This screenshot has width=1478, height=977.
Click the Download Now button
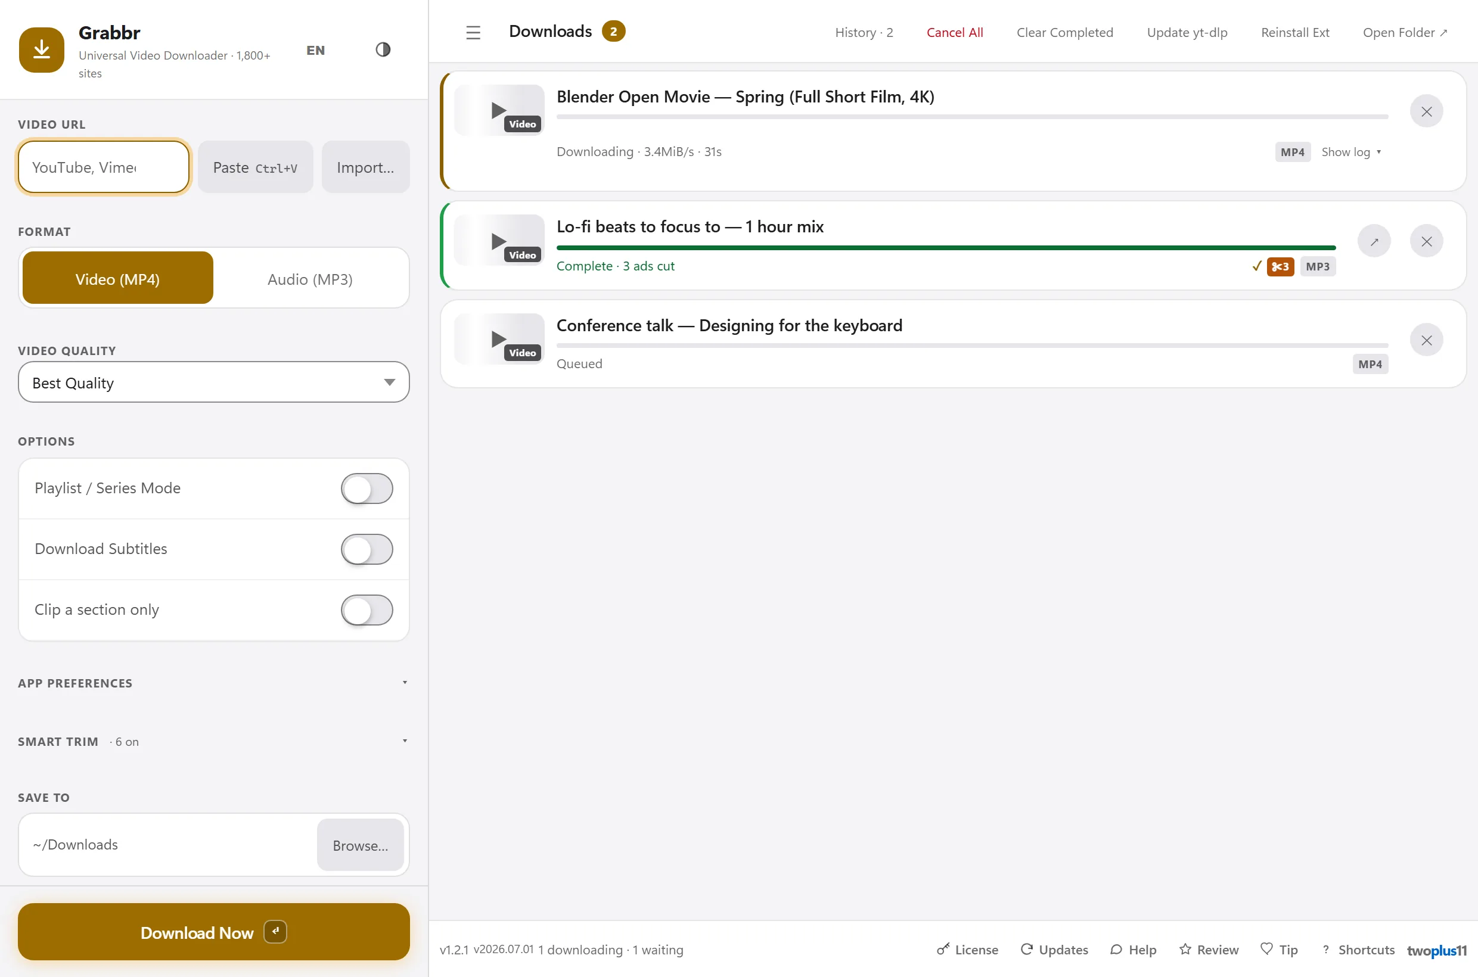tap(214, 932)
